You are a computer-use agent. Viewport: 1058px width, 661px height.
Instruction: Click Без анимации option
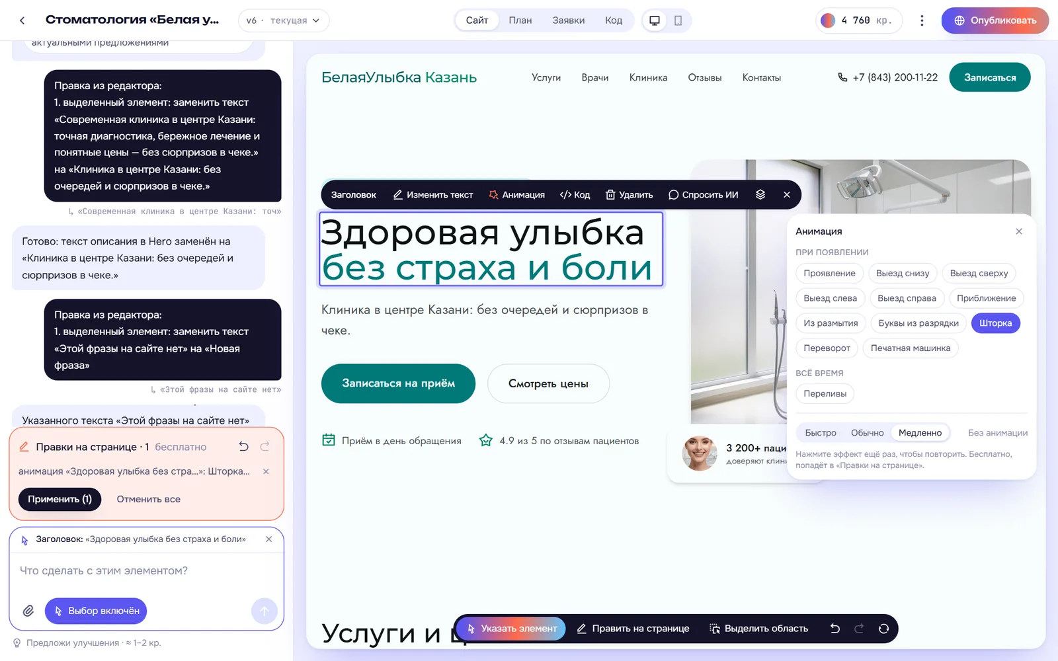point(997,433)
